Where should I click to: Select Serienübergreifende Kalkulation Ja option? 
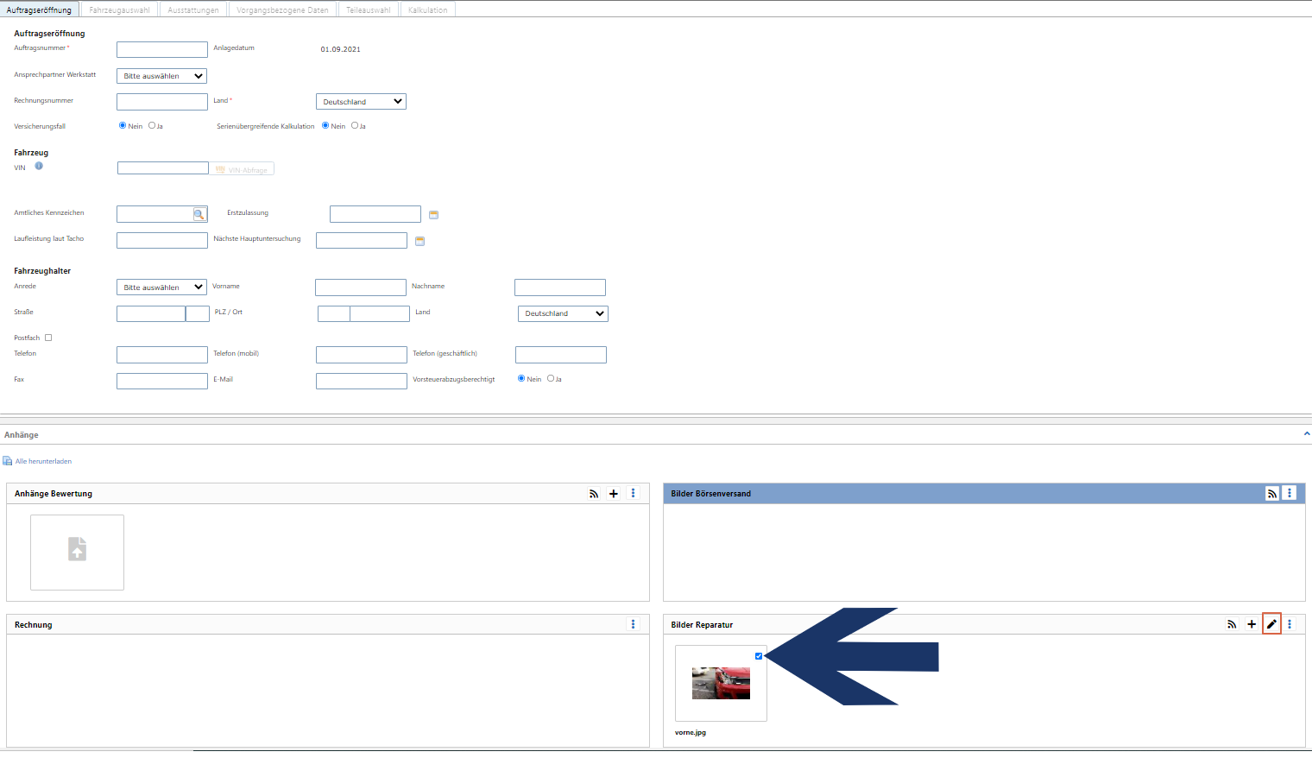[355, 125]
